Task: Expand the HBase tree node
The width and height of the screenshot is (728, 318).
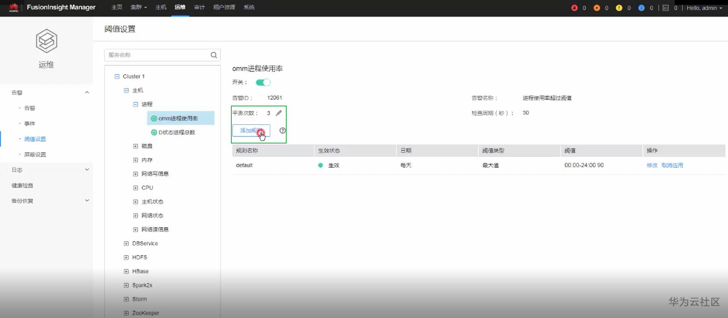Action: [x=126, y=271]
